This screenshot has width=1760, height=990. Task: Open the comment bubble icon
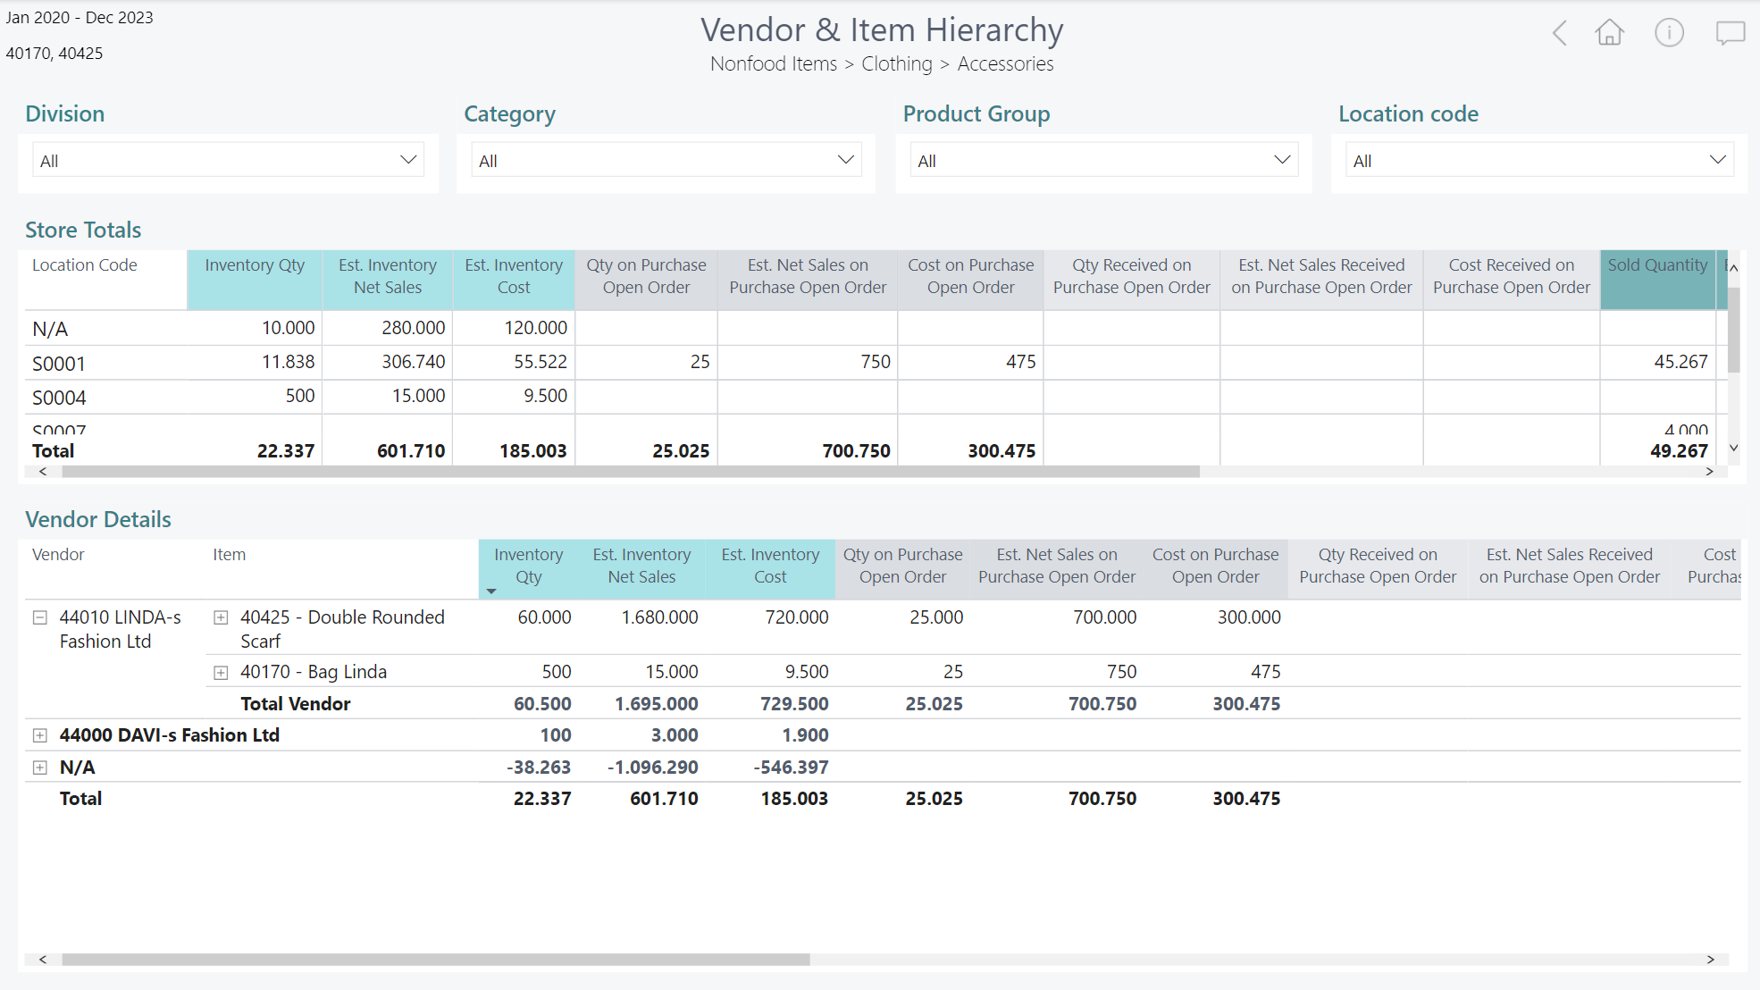point(1730,34)
